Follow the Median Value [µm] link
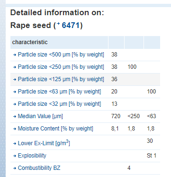This screenshot has width=171, height=177. coord(40,116)
